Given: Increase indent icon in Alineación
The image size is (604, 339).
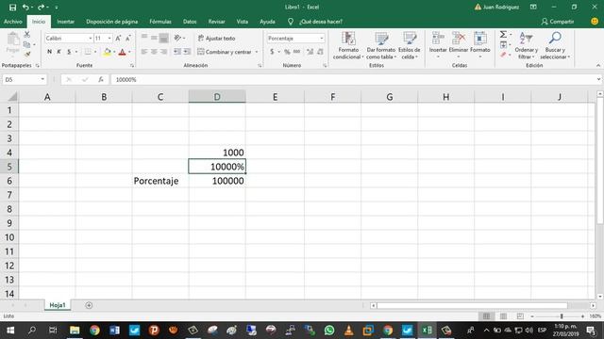Looking at the screenshot, I should tap(187, 52).
